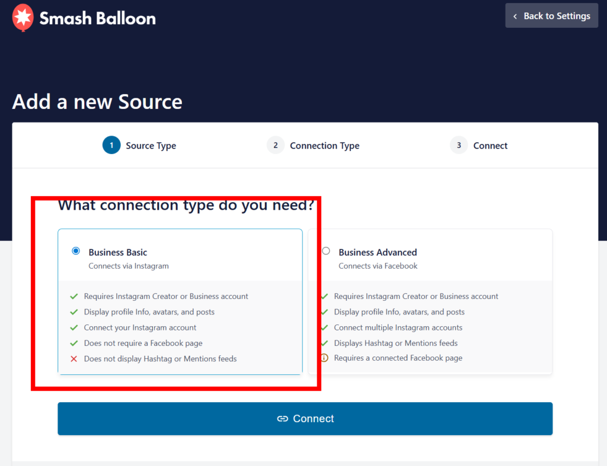Select the Business Advanced radio button
The width and height of the screenshot is (607, 466).
(x=326, y=251)
